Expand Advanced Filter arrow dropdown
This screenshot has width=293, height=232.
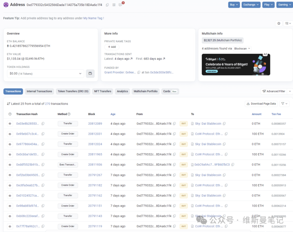click(290, 91)
